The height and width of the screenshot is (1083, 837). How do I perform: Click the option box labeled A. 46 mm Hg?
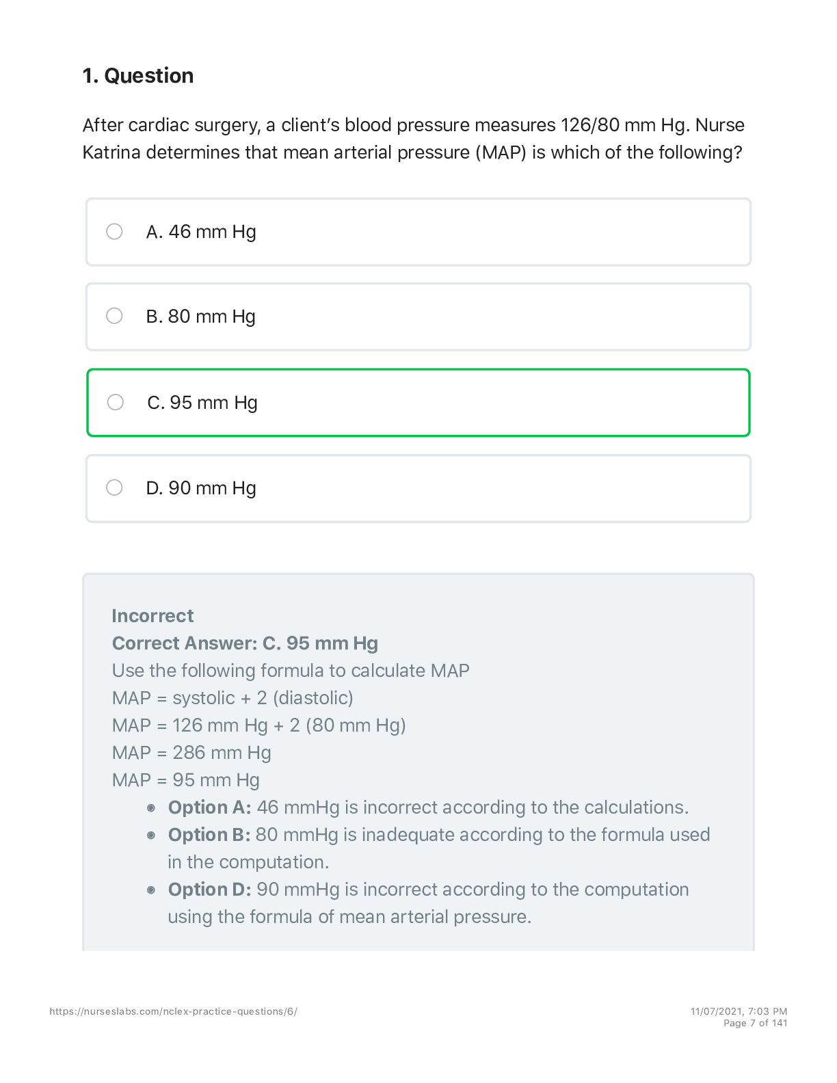(418, 232)
